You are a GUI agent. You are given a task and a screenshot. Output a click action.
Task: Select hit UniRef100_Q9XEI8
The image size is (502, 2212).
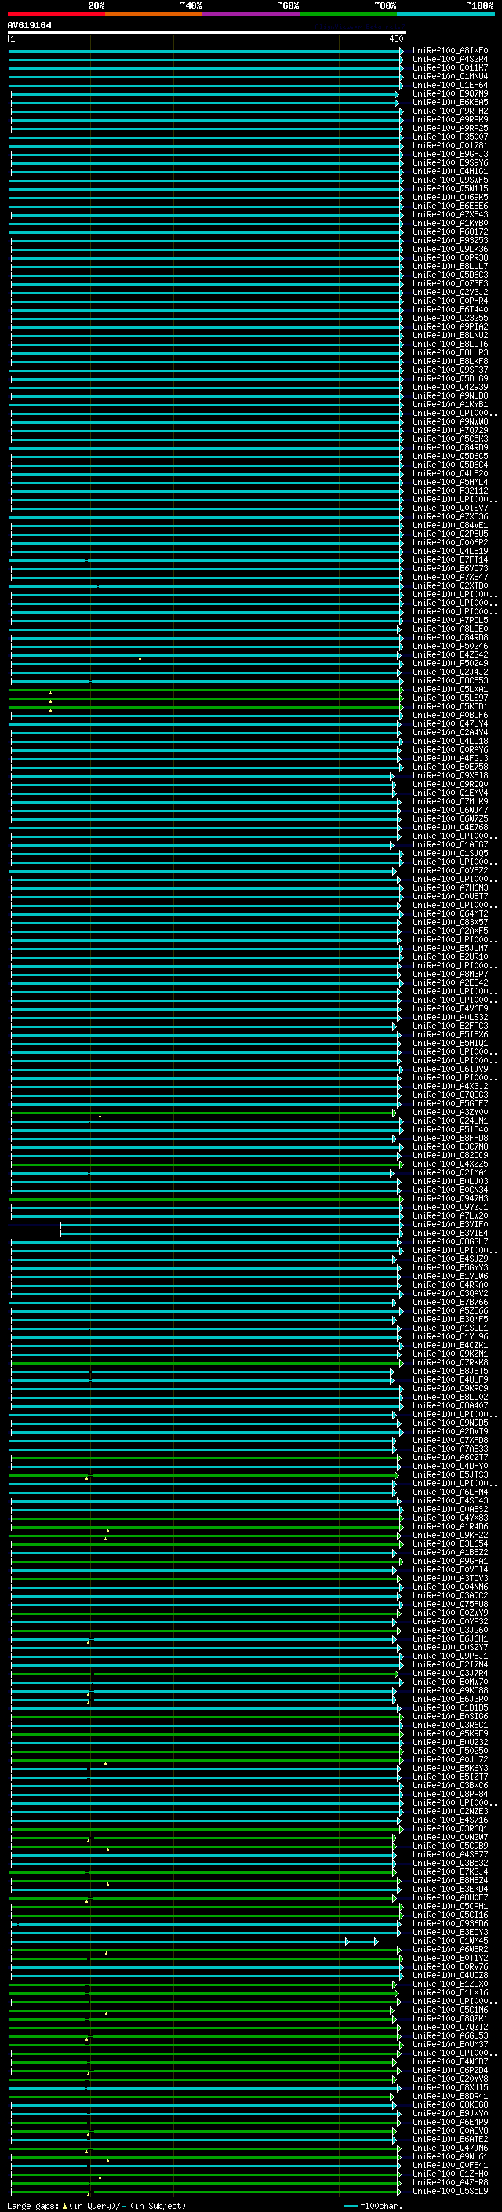pos(449,776)
